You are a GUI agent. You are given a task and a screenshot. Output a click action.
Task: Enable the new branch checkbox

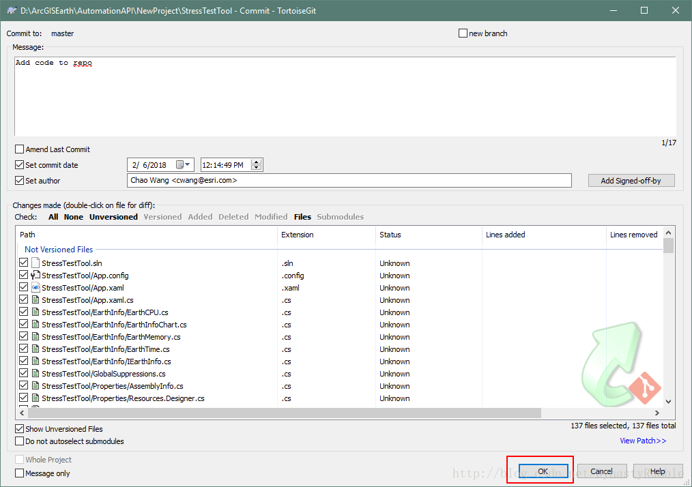463,33
